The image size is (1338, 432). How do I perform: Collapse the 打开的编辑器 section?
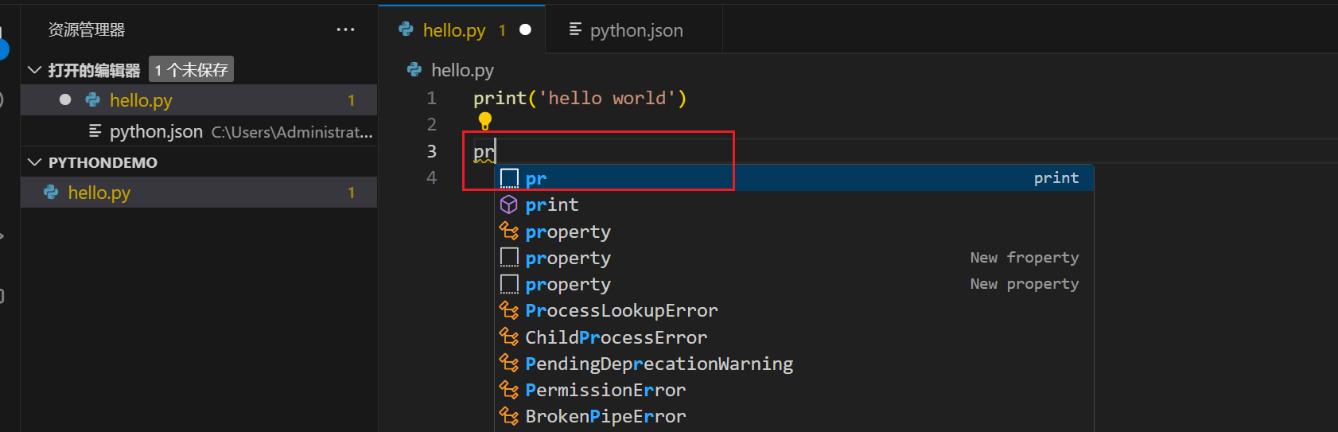point(34,70)
